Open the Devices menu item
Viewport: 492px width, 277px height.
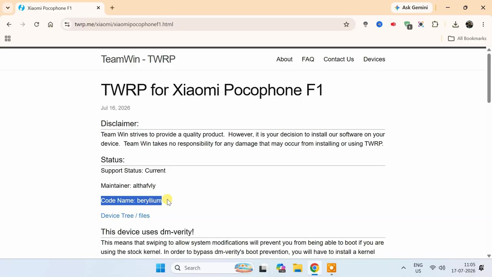[x=374, y=59]
